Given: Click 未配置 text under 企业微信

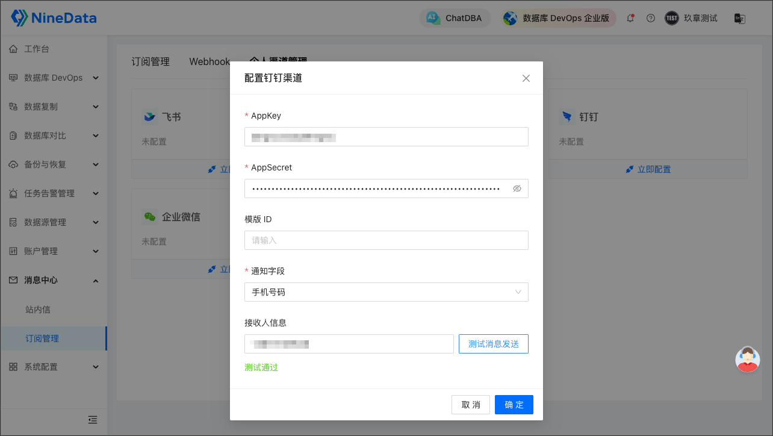Looking at the screenshot, I should click(154, 241).
